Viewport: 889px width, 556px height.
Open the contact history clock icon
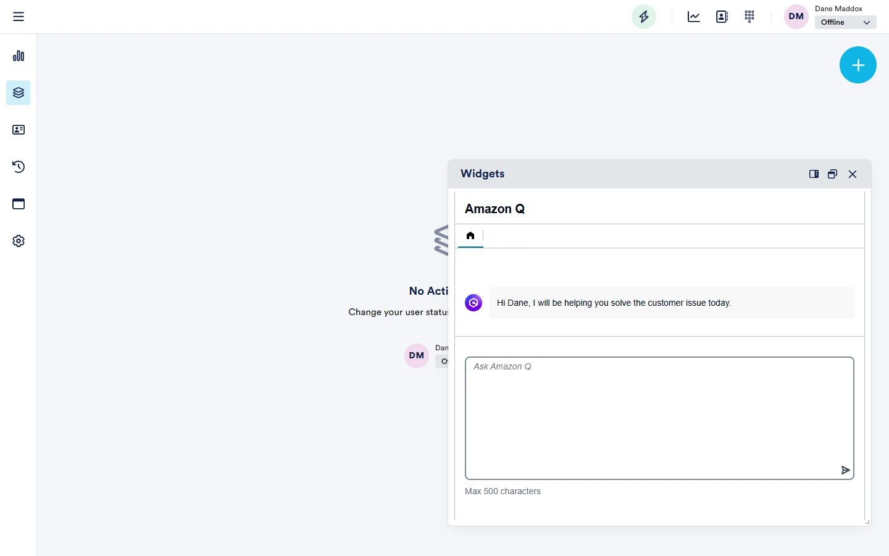(19, 167)
